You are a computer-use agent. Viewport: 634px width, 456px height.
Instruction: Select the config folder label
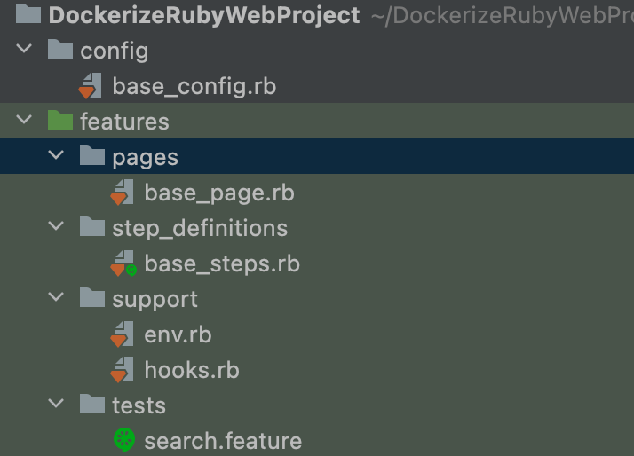[115, 51]
